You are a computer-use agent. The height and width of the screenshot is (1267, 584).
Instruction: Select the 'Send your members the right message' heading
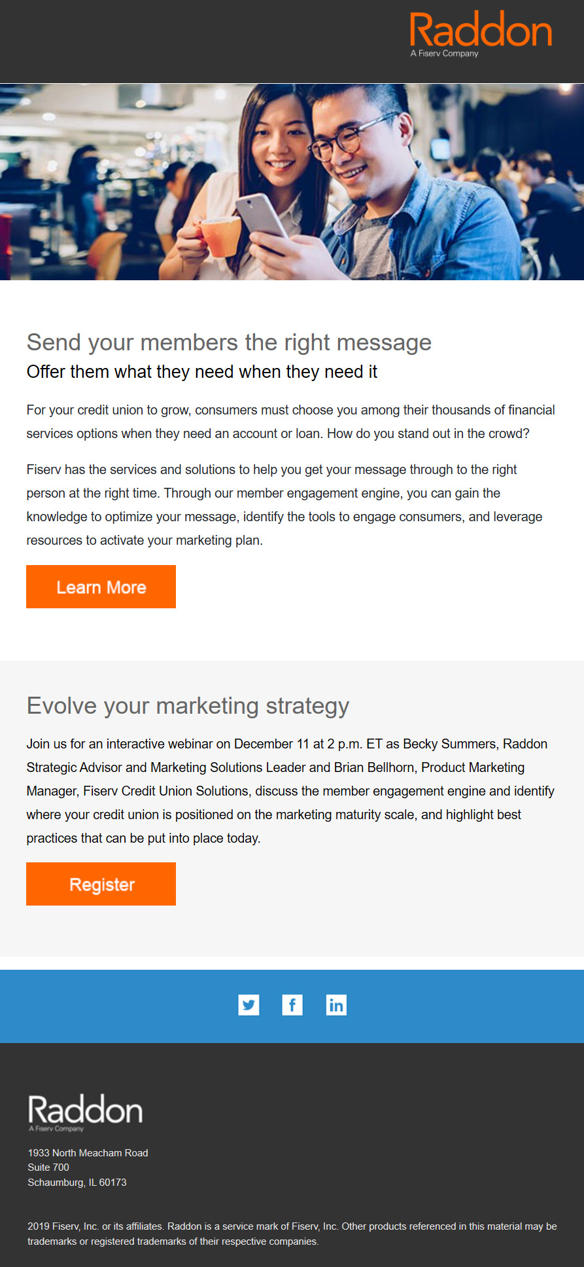229,342
